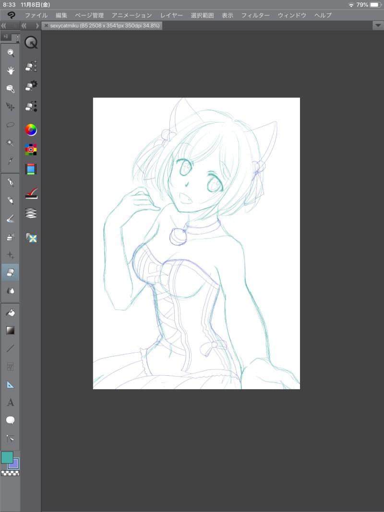This screenshot has height=512, width=384.
Task: Open the Layer Property palette
Action: click(x=31, y=193)
